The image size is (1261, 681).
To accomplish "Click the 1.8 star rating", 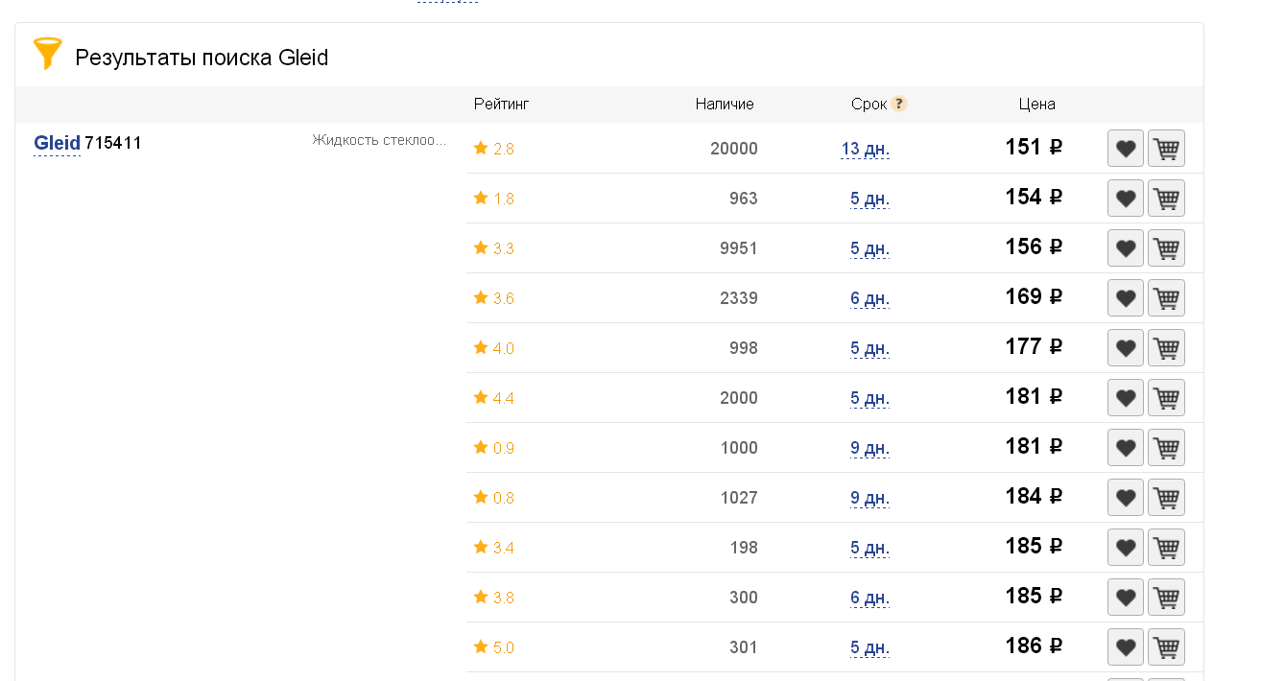I will tap(494, 199).
